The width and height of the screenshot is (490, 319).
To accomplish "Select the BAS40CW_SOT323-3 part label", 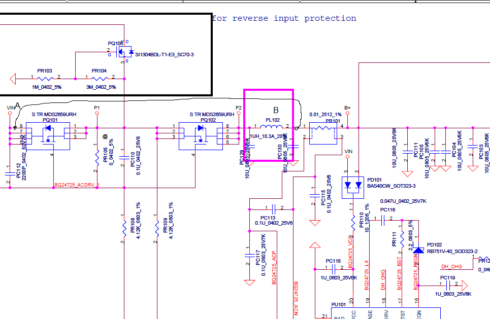I will [x=391, y=186].
